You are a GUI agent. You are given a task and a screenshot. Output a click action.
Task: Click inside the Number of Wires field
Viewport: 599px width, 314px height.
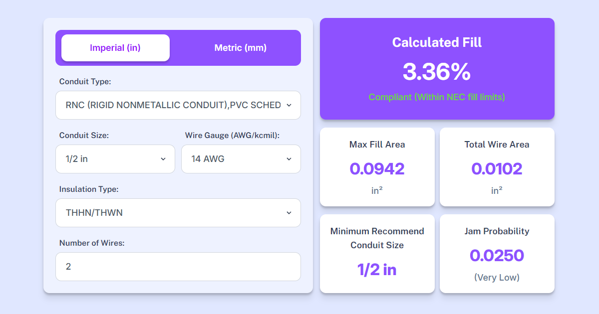[178, 267]
